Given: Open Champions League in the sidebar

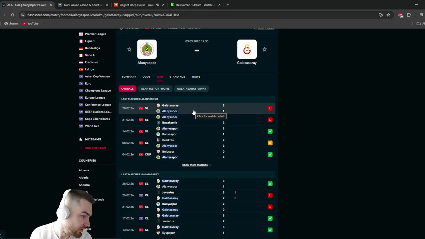Looking at the screenshot, I should 98,91.
